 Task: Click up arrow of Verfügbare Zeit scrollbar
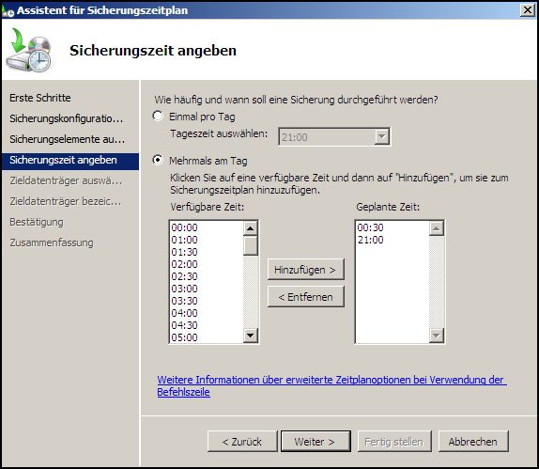251,228
